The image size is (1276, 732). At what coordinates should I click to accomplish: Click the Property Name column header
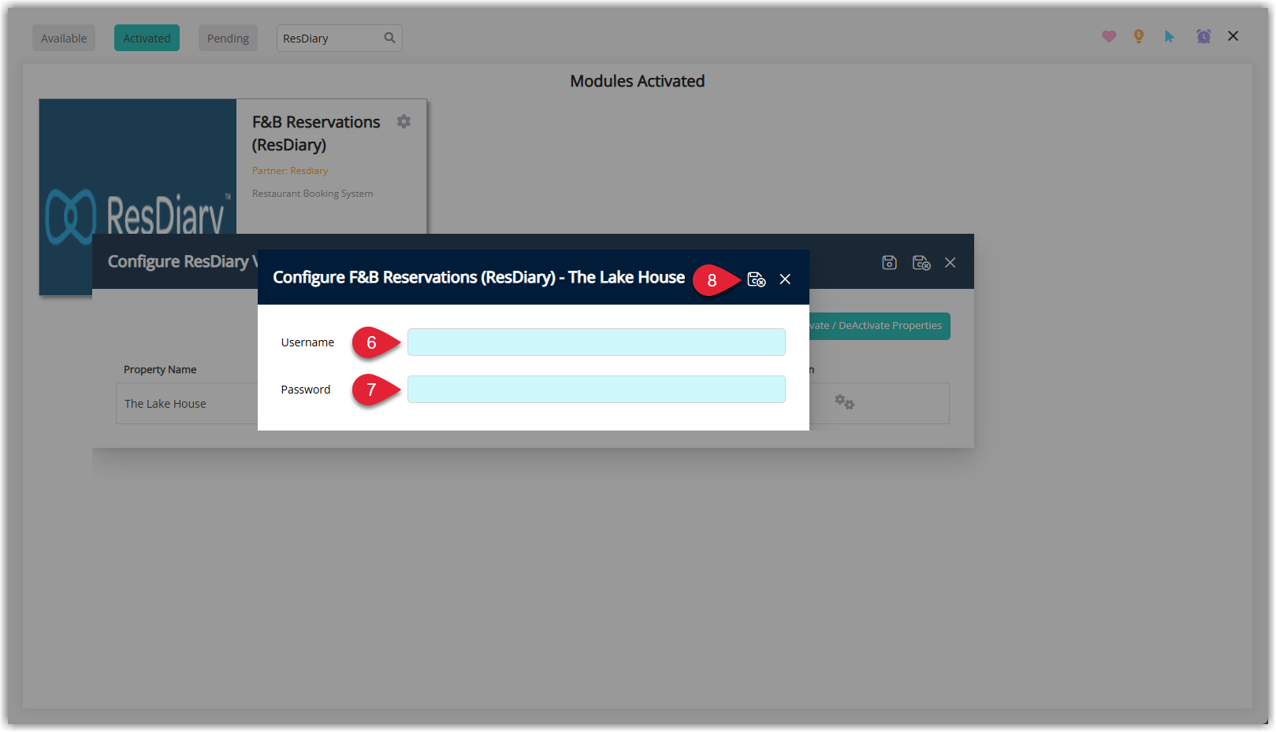(x=160, y=370)
